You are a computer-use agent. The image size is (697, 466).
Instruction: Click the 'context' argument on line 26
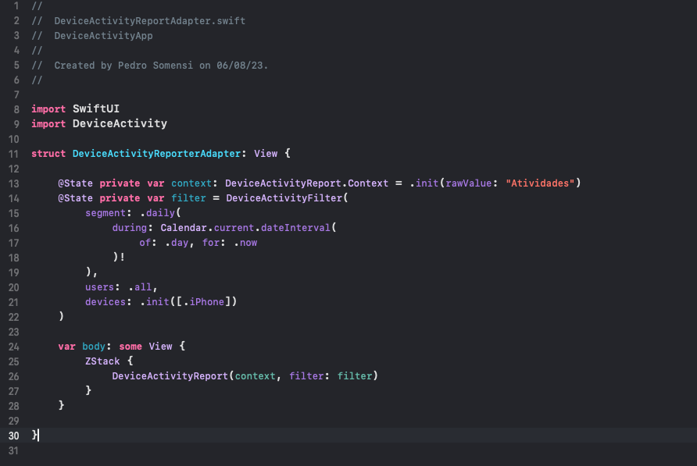click(256, 375)
